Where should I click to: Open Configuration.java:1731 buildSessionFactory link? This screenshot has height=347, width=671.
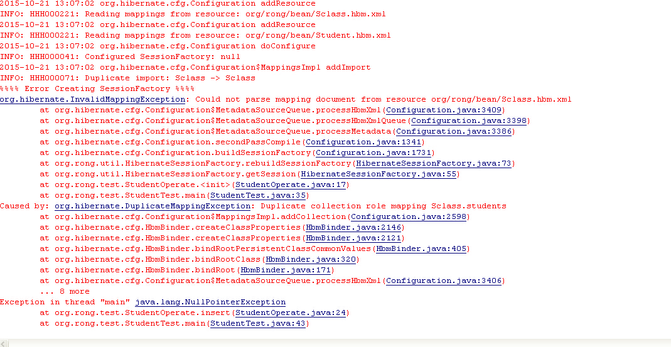[x=373, y=152]
